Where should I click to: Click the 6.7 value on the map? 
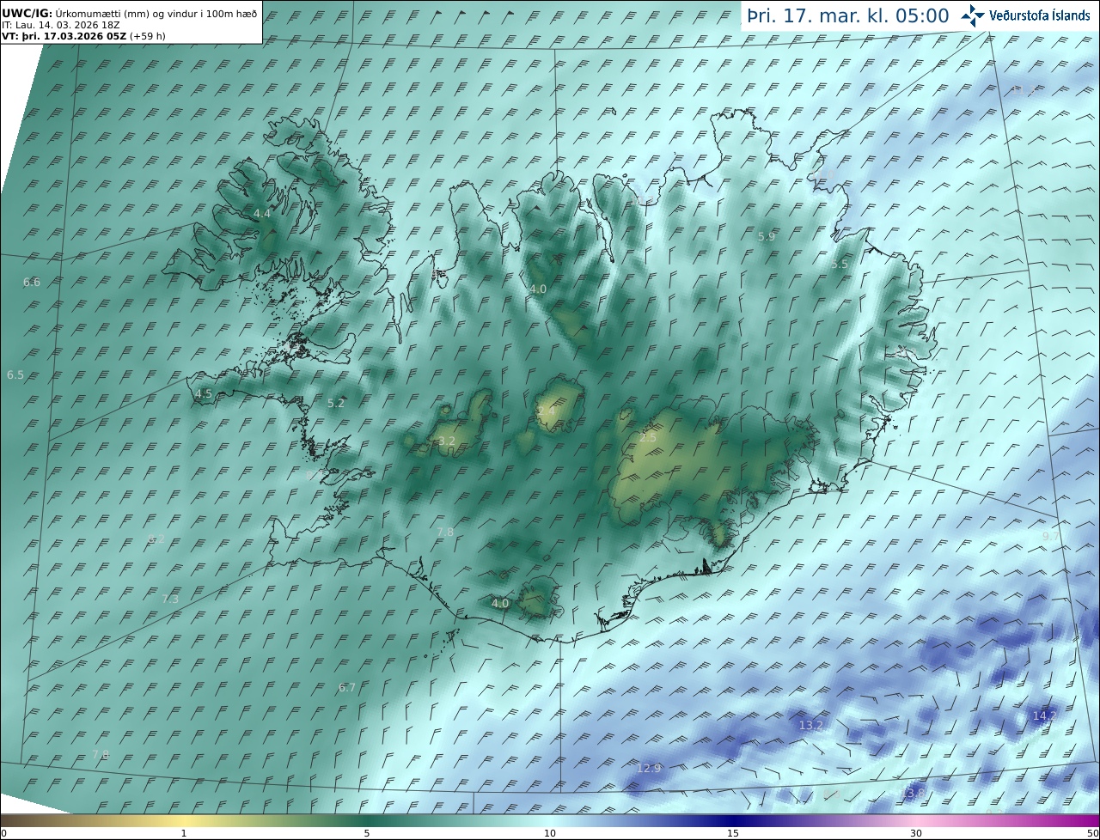click(347, 687)
